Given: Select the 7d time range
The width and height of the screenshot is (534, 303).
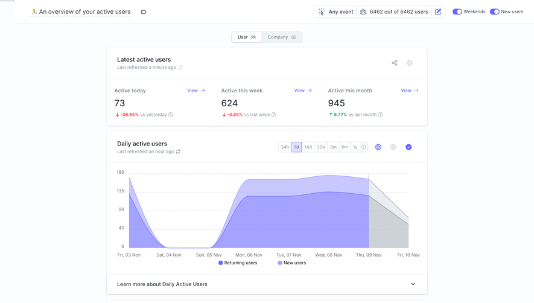Looking at the screenshot, I should point(296,147).
